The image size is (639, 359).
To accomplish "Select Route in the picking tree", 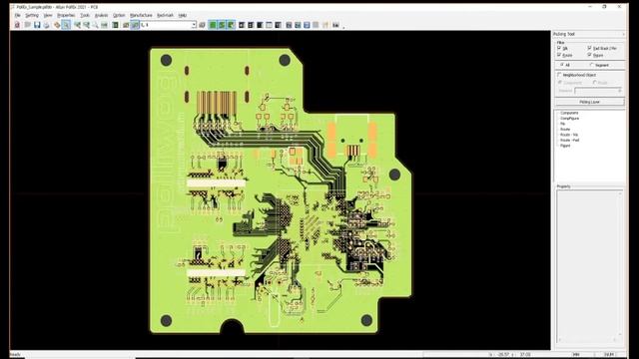I will pos(565,129).
